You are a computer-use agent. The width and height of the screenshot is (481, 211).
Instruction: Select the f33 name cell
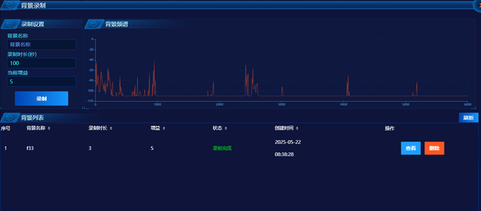(30, 148)
